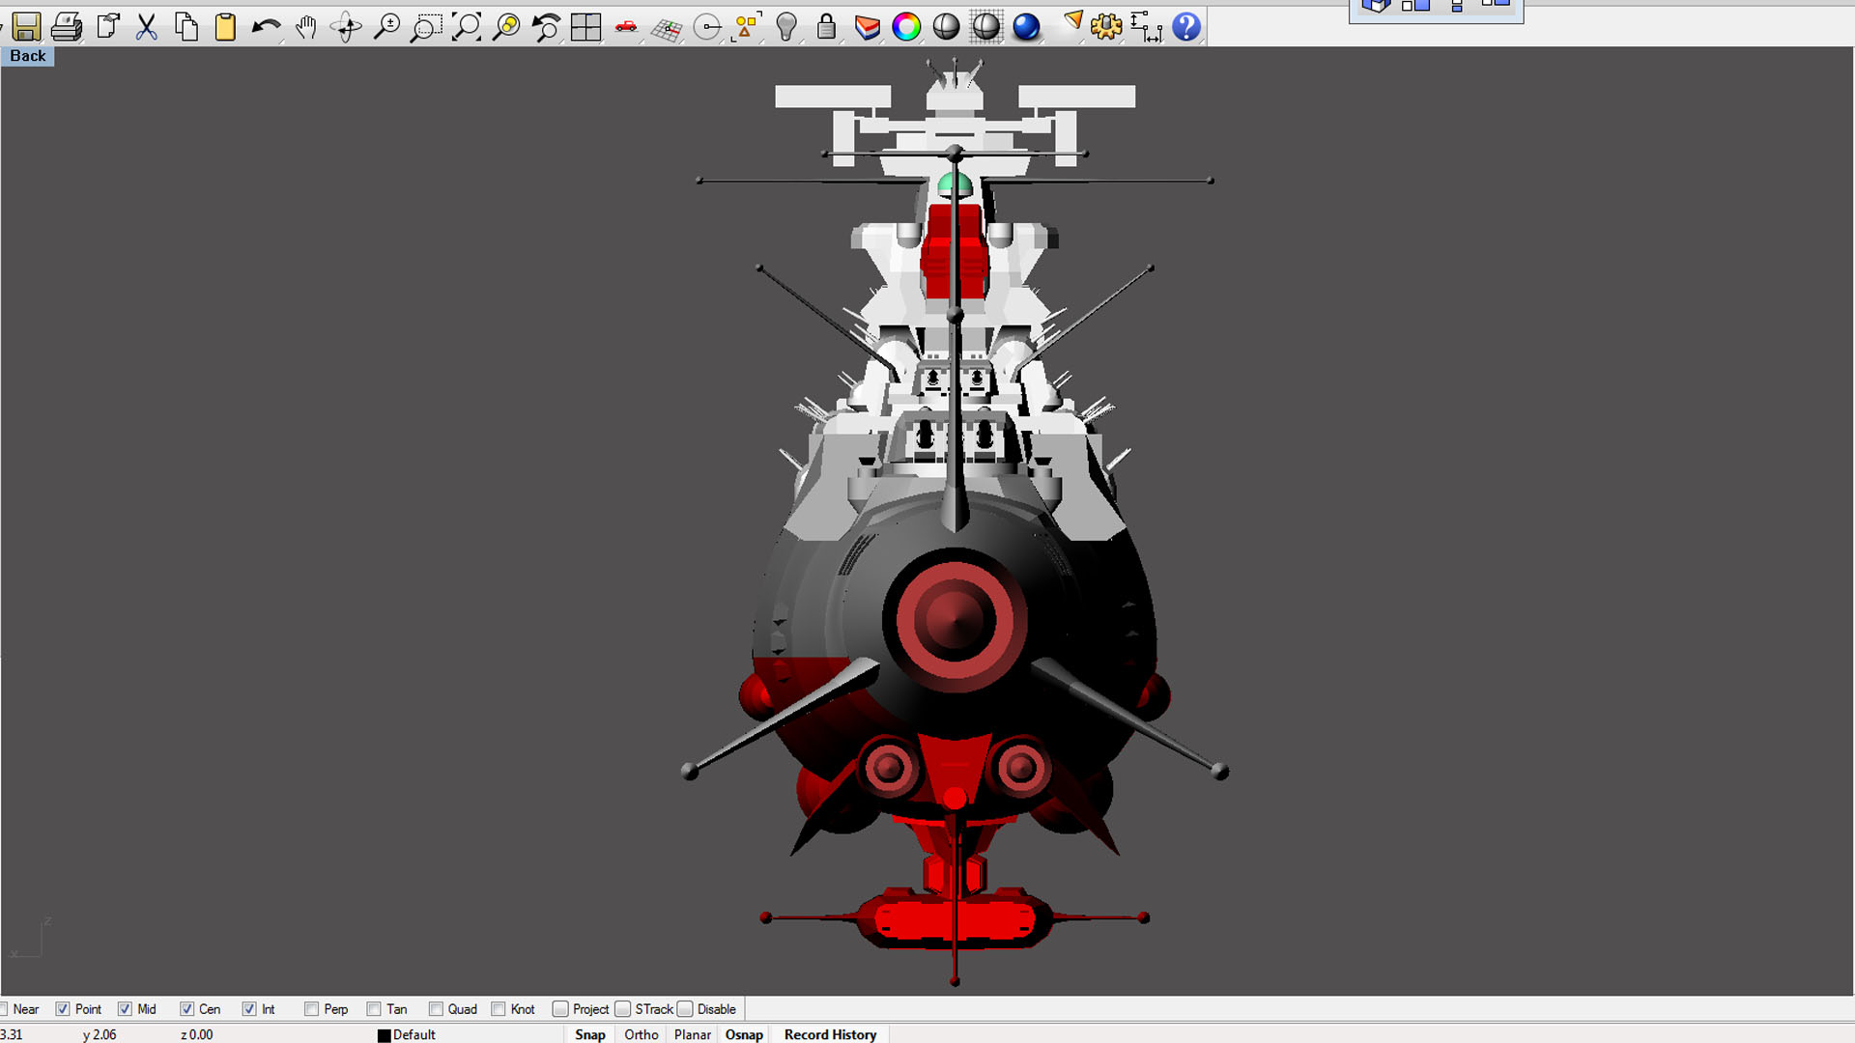
Task: Turn on the STrack option
Action: (623, 1009)
